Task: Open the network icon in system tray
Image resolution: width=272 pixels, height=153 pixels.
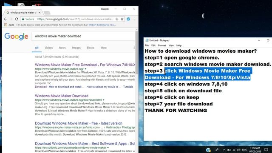Action: click(x=234, y=150)
